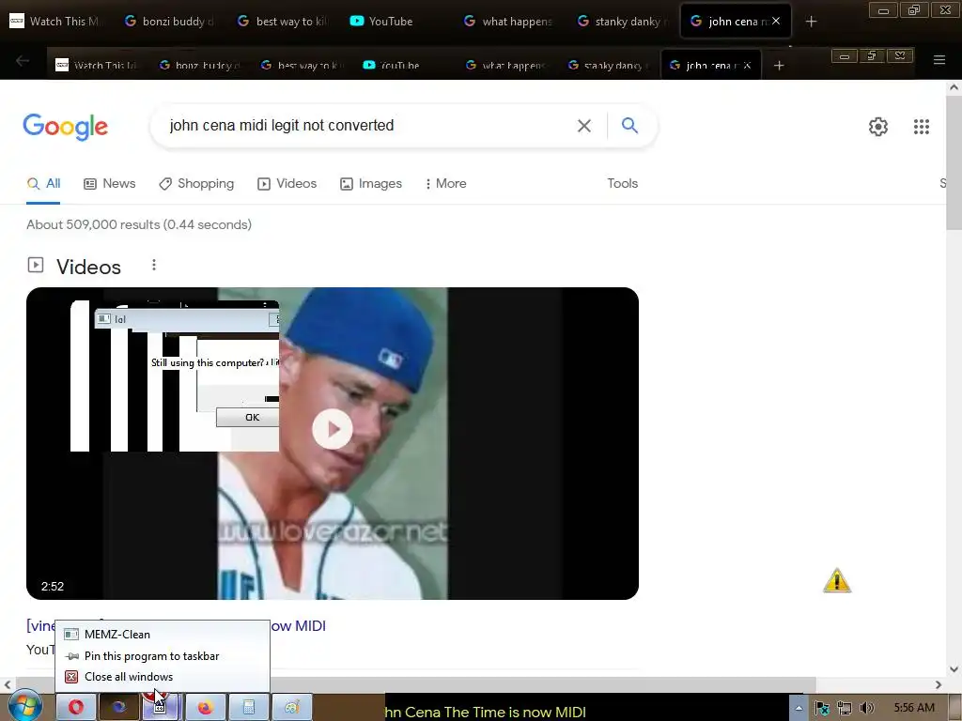Click the MEMZ taskbar button under the cursor
The image size is (962, 721).
click(x=161, y=707)
